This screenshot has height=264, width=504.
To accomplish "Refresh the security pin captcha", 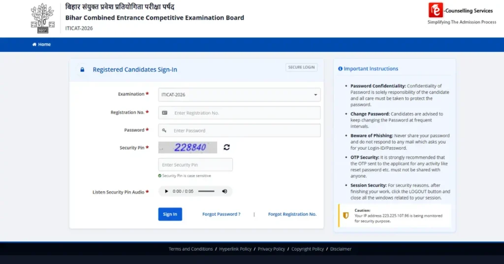I will pos(226,147).
